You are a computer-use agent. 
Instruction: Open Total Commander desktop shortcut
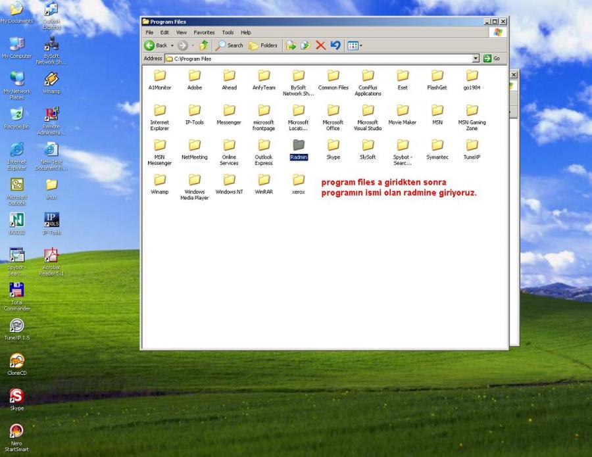click(16, 297)
